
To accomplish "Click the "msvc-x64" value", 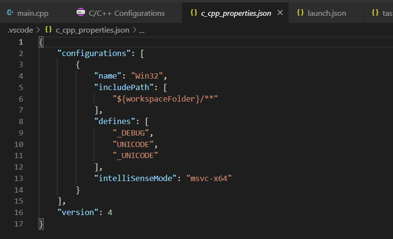I will (209, 179).
